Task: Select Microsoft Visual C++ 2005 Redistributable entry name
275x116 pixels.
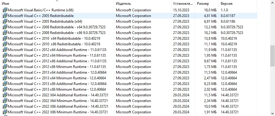Action: click(x=41, y=16)
